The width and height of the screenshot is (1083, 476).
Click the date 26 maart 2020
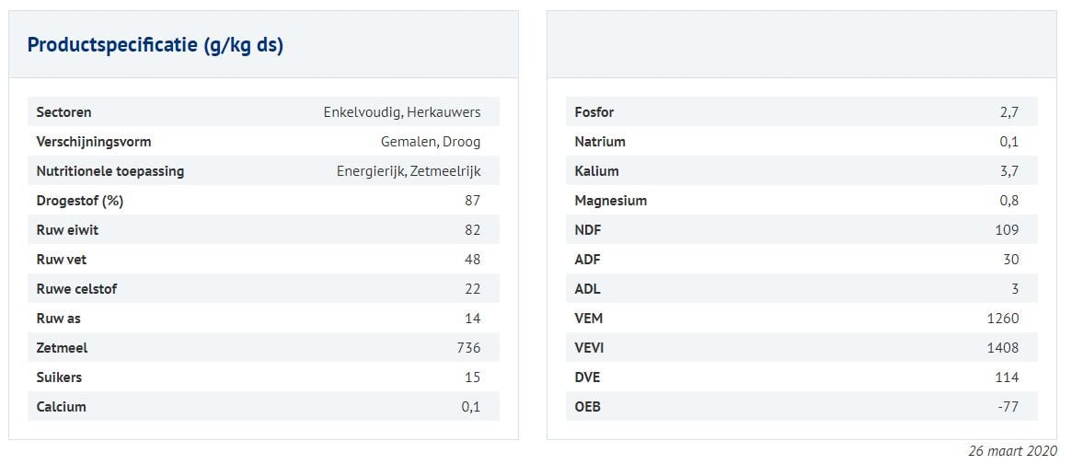1012,451
